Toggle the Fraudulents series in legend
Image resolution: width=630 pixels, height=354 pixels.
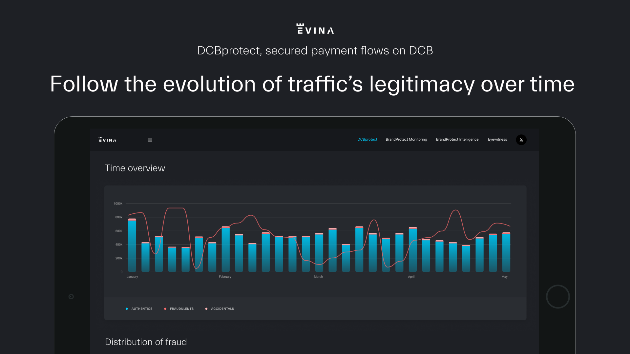(181, 309)
